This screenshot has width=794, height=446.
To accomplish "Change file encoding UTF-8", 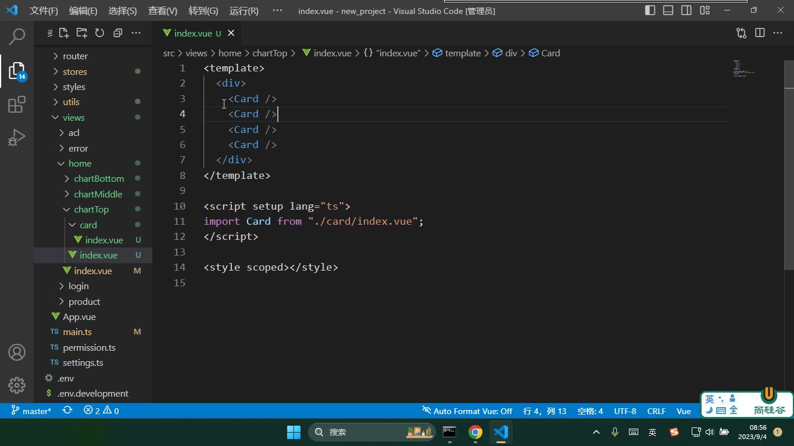I will tap(625, 411).
